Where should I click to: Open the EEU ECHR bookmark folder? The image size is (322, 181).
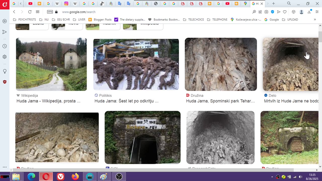click(x=61, y=19)
